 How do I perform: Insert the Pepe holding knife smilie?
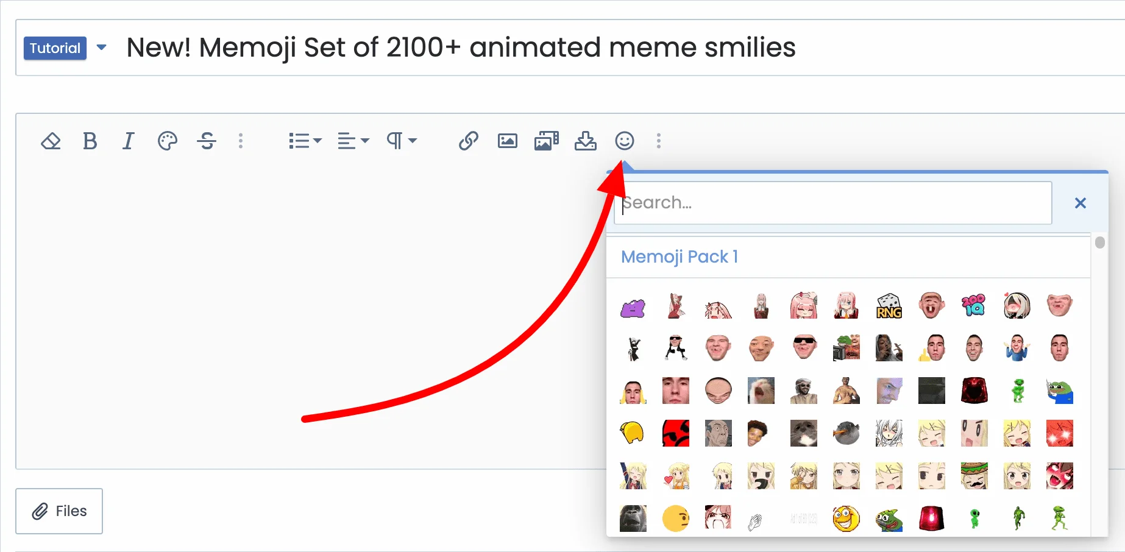pos(1060,391)
